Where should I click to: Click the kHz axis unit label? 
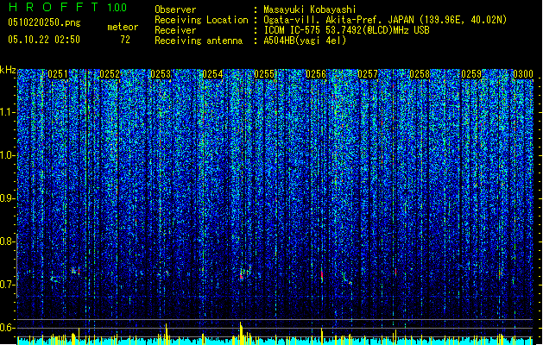8,70
